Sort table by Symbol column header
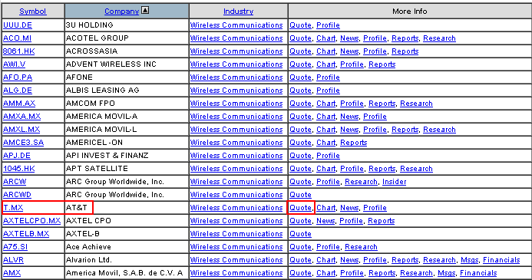The image size is (532, 280). 32,12
